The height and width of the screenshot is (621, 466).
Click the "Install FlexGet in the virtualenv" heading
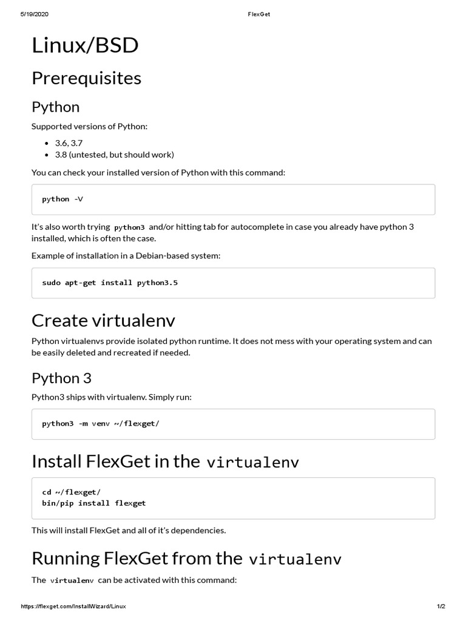[165, 462]
